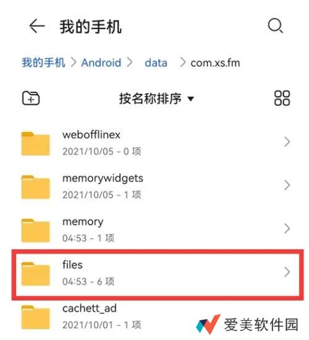Select com.xs.fm breadcrumb item
Image resolution: width=309 pixels, height=340 pixels.
215,63
